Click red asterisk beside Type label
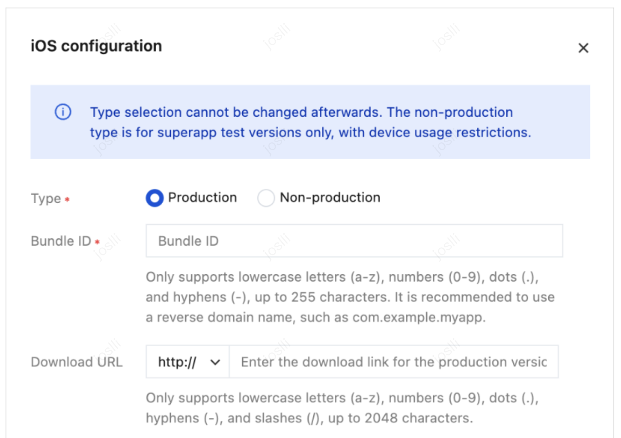The image size is (621, 438). coord(67,199)
